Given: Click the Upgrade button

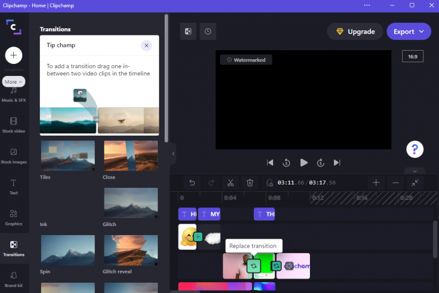Looking at the screenshot, I should coord(355,31).
